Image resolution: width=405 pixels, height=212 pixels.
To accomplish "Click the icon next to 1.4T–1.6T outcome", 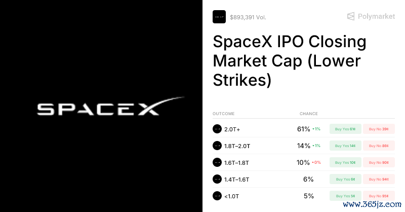I will point(217,179).
